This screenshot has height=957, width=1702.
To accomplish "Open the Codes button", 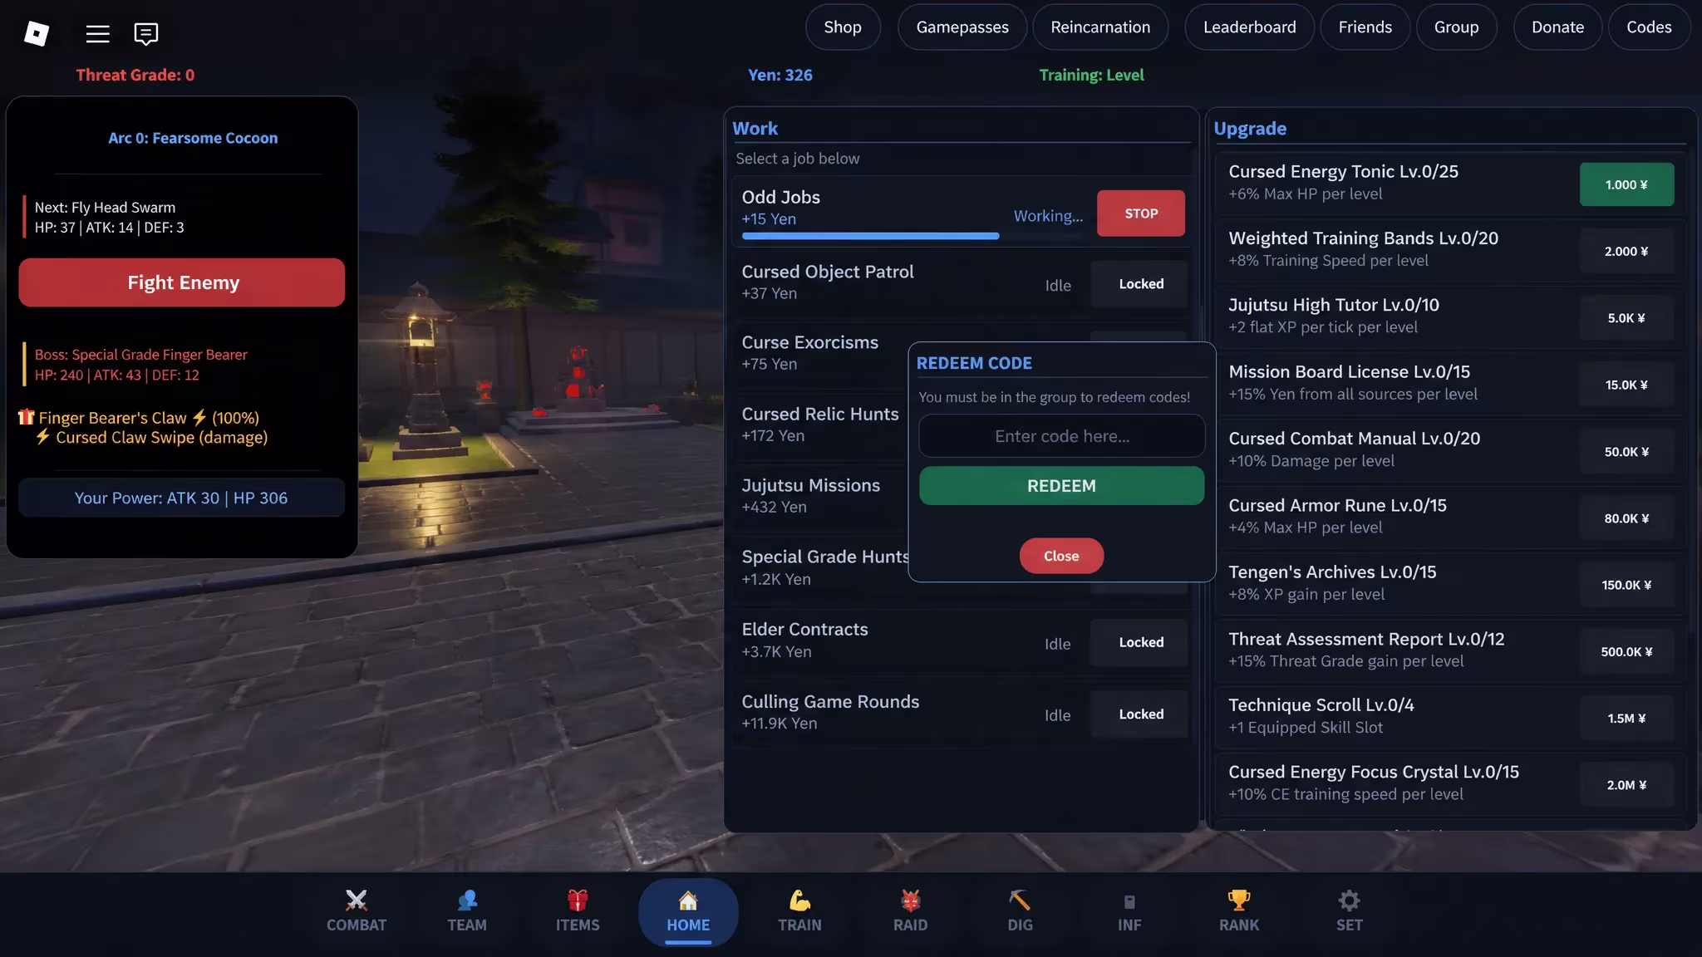I will pos(1649,27).
